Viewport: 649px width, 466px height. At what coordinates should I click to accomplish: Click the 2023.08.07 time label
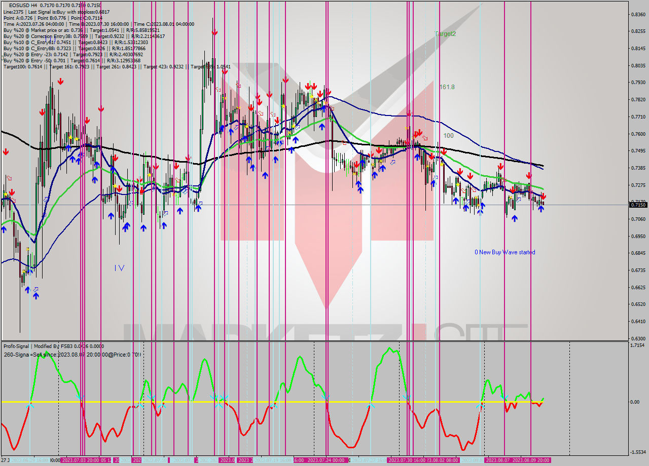pyautogui.click(x=498, y=460)
